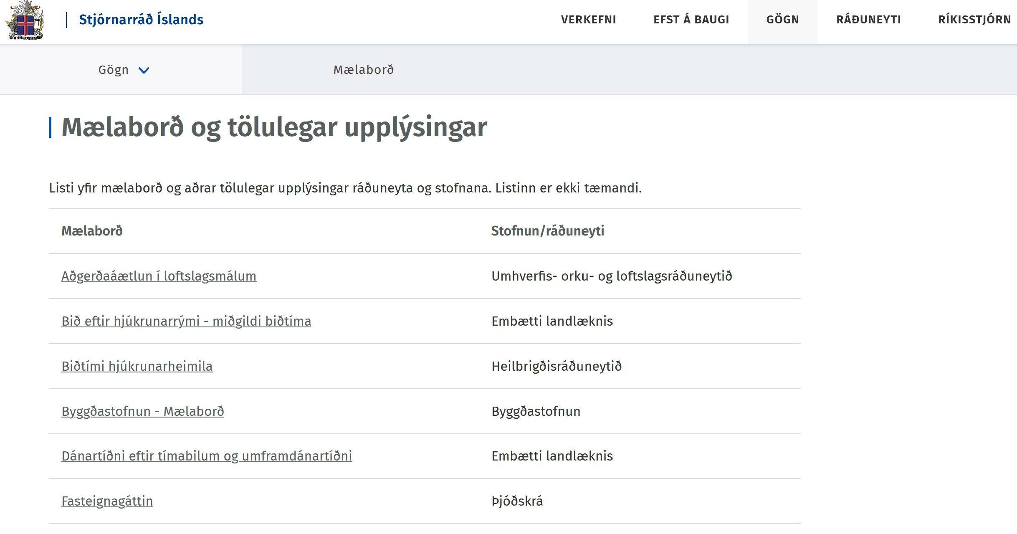Viewport: 1017px width, 534px height.
Task: Open the VERKEFNI menu
Action: 588,20
